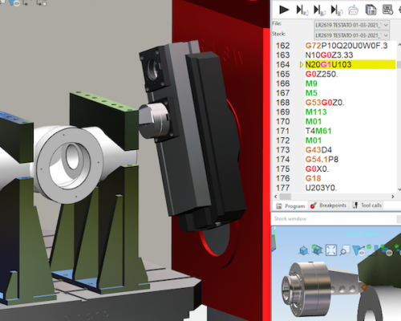Click the horizontal scrollbar left arrow

[x=276, y=197]
